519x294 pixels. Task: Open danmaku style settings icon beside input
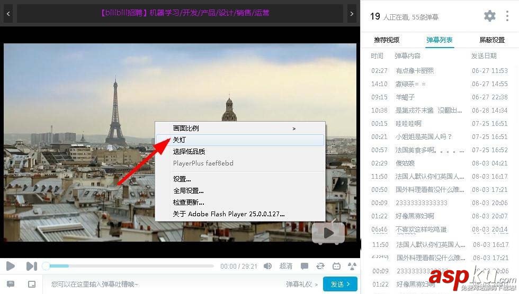click(x=11, y=284)
